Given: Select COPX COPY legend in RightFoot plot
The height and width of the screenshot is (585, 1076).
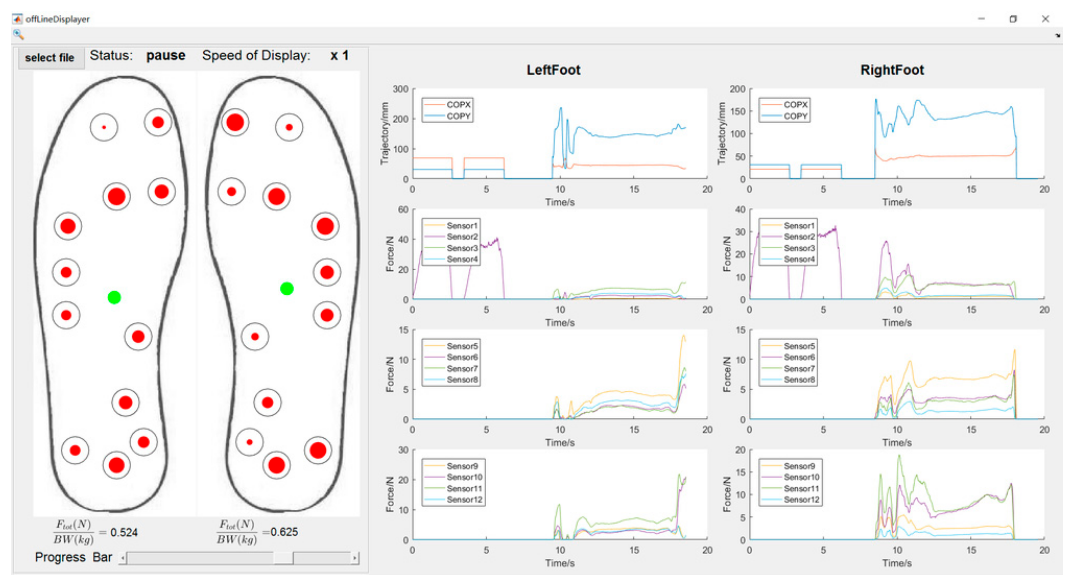Looking at the screenshot, I should [784, 110].
